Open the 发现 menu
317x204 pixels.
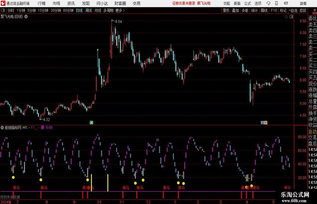click(x=86, y=3)
